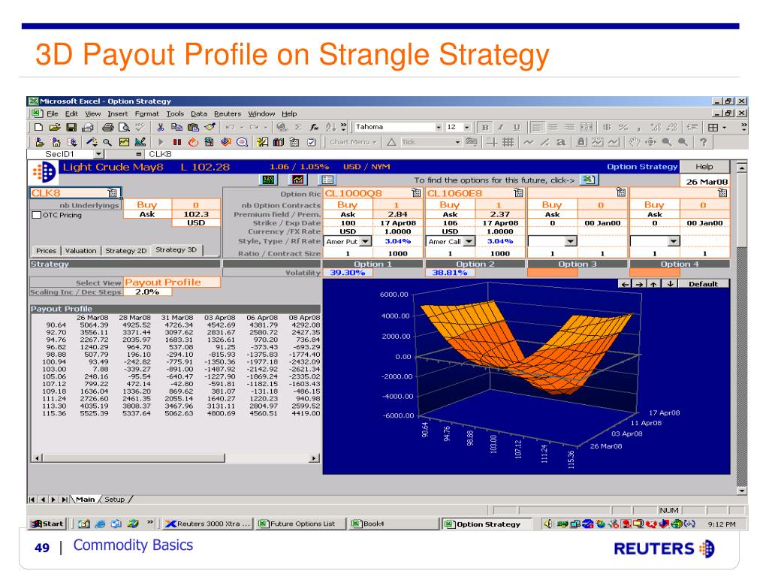Expand the SecID1 name box dropdown

(x=98, y=154)
